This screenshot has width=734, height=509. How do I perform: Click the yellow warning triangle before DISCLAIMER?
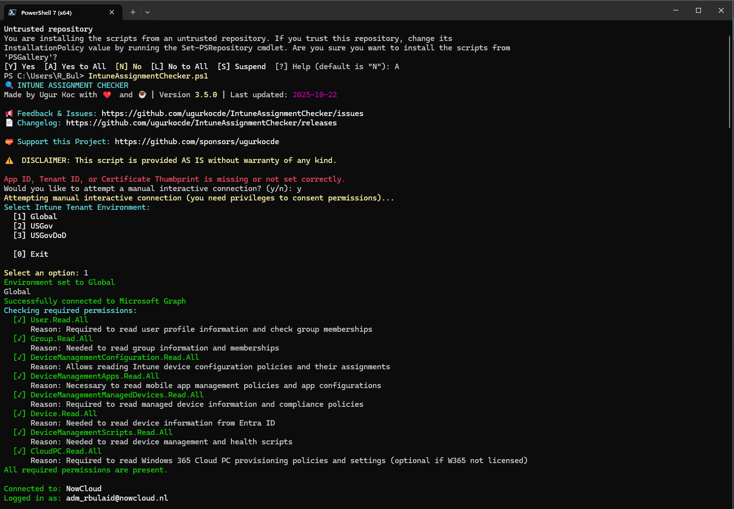point(9,160)
